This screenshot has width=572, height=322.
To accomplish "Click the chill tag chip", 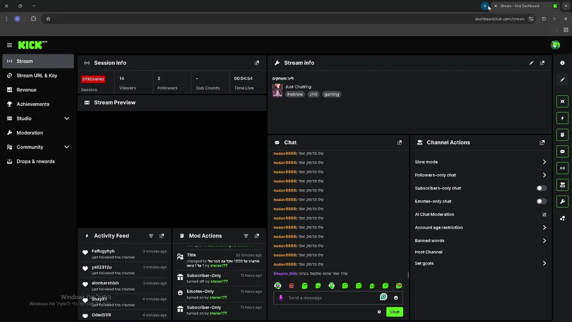I will [313, 94].
